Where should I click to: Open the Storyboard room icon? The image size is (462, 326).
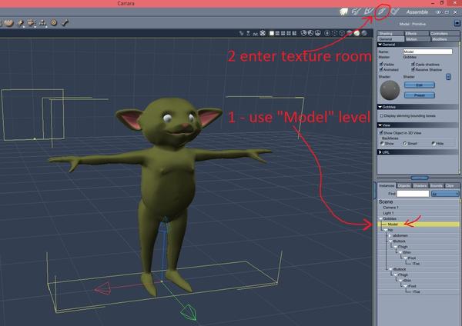click(356, 12)
